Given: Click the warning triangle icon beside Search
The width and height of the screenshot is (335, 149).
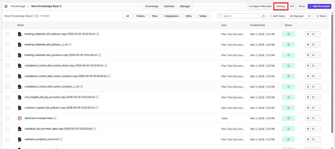Looking at the screenshot, I should (263, 16).
